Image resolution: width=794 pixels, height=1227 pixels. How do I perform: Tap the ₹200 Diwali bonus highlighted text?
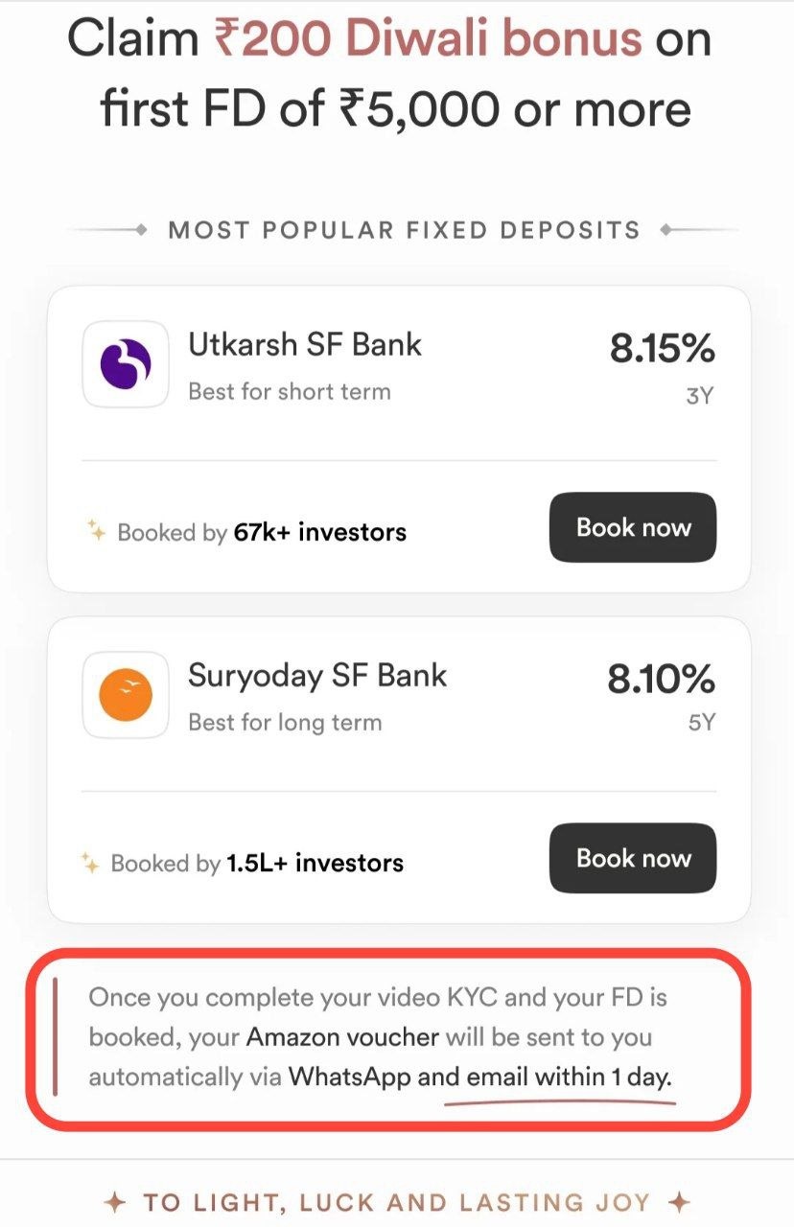(429, 38)
